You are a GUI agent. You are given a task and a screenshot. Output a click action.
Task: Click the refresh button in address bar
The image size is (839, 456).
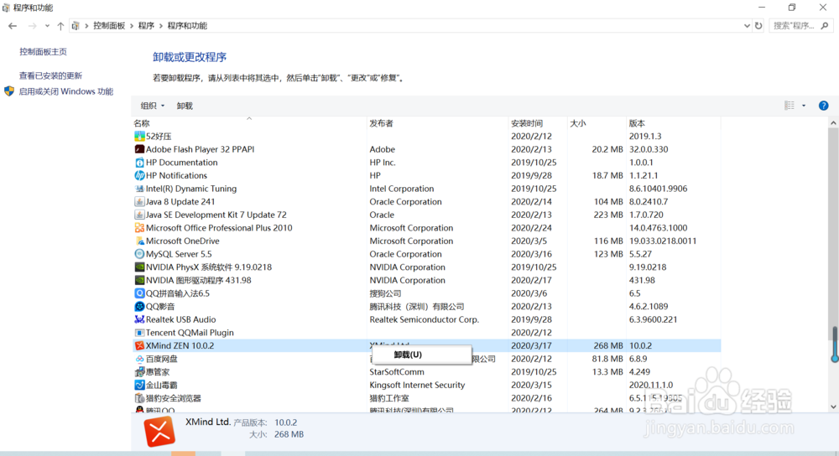pos(758,26)
